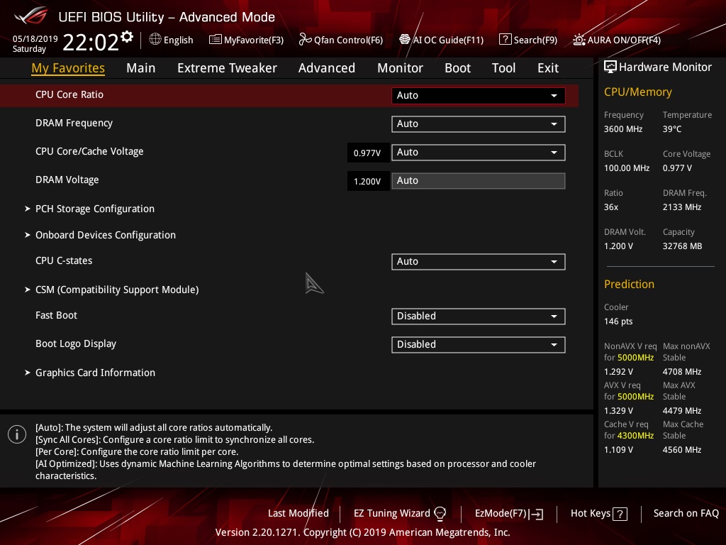Open clock settings gear icon
This screenshot has height=545, width=726.
pos(127,36)
